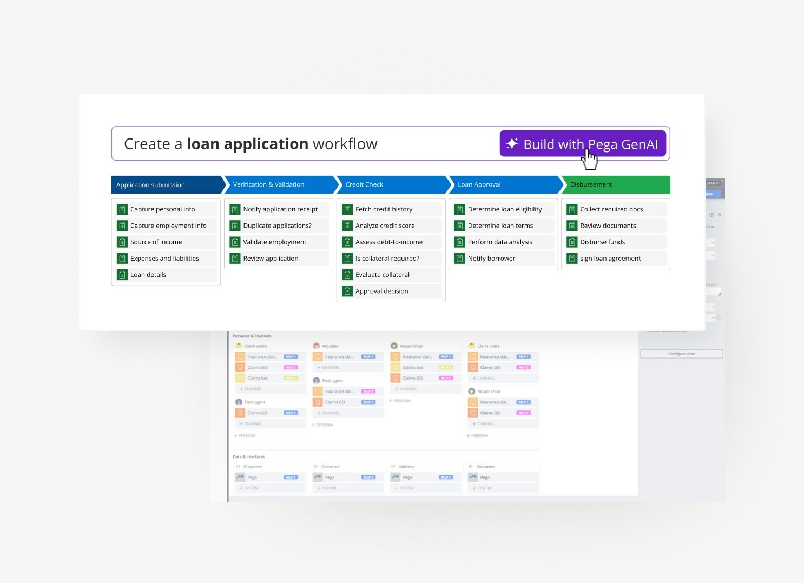Open the Notify borrower step

coord(503,259)
